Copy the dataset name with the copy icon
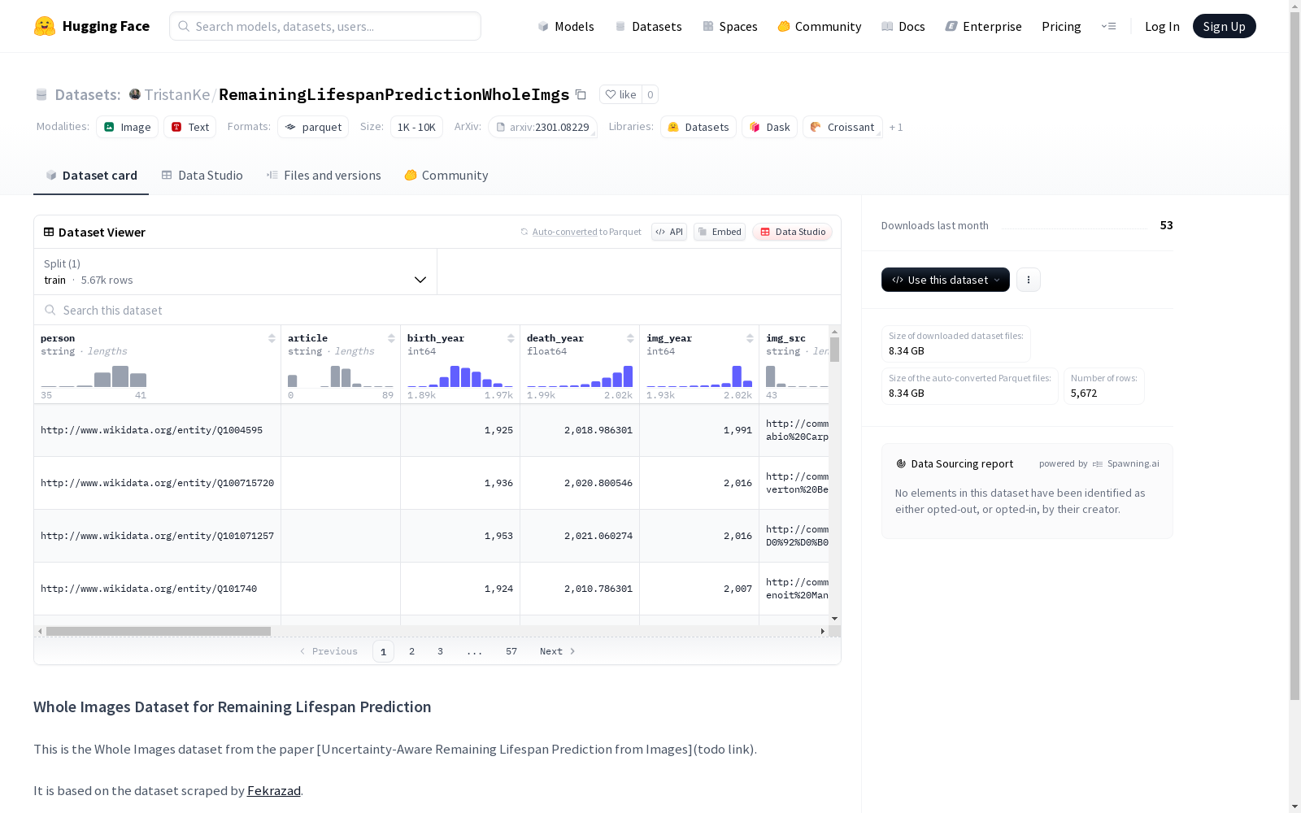 click(581, 94)
